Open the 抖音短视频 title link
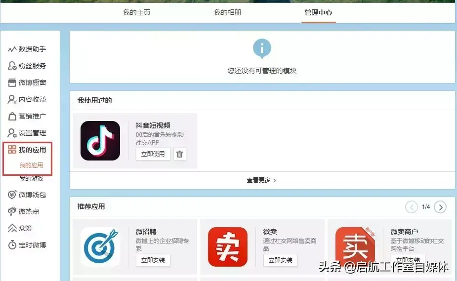457x281 pixels. click(153, 125)
